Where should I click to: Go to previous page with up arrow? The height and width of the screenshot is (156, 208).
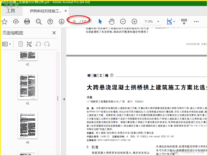point(50,22)
